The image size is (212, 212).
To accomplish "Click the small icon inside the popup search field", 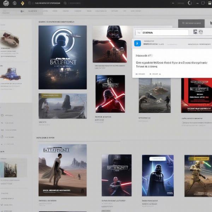I will click(x=139, y=33).
